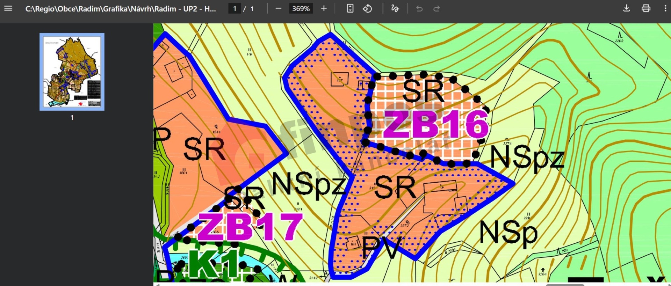Select the page 1 thumbnail
The height and width of the screenshot is (286, 671).
pyautogui.click(x=72, y=72)
